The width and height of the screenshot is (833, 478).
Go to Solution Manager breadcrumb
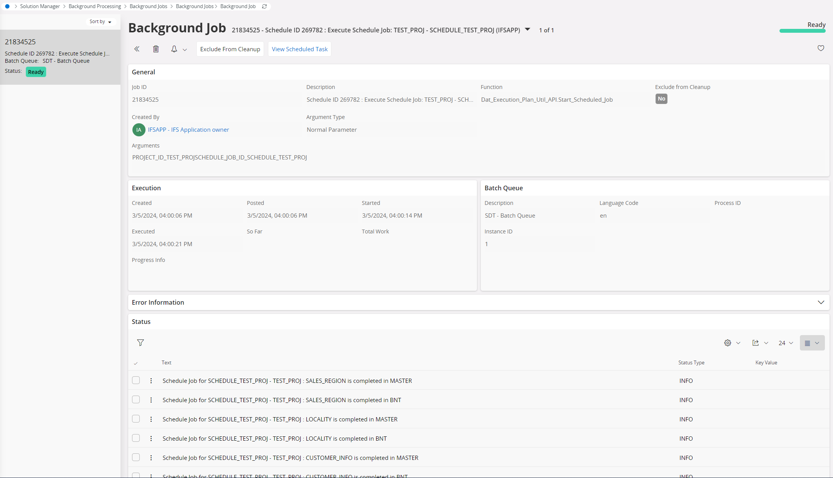tap(40, 7)
